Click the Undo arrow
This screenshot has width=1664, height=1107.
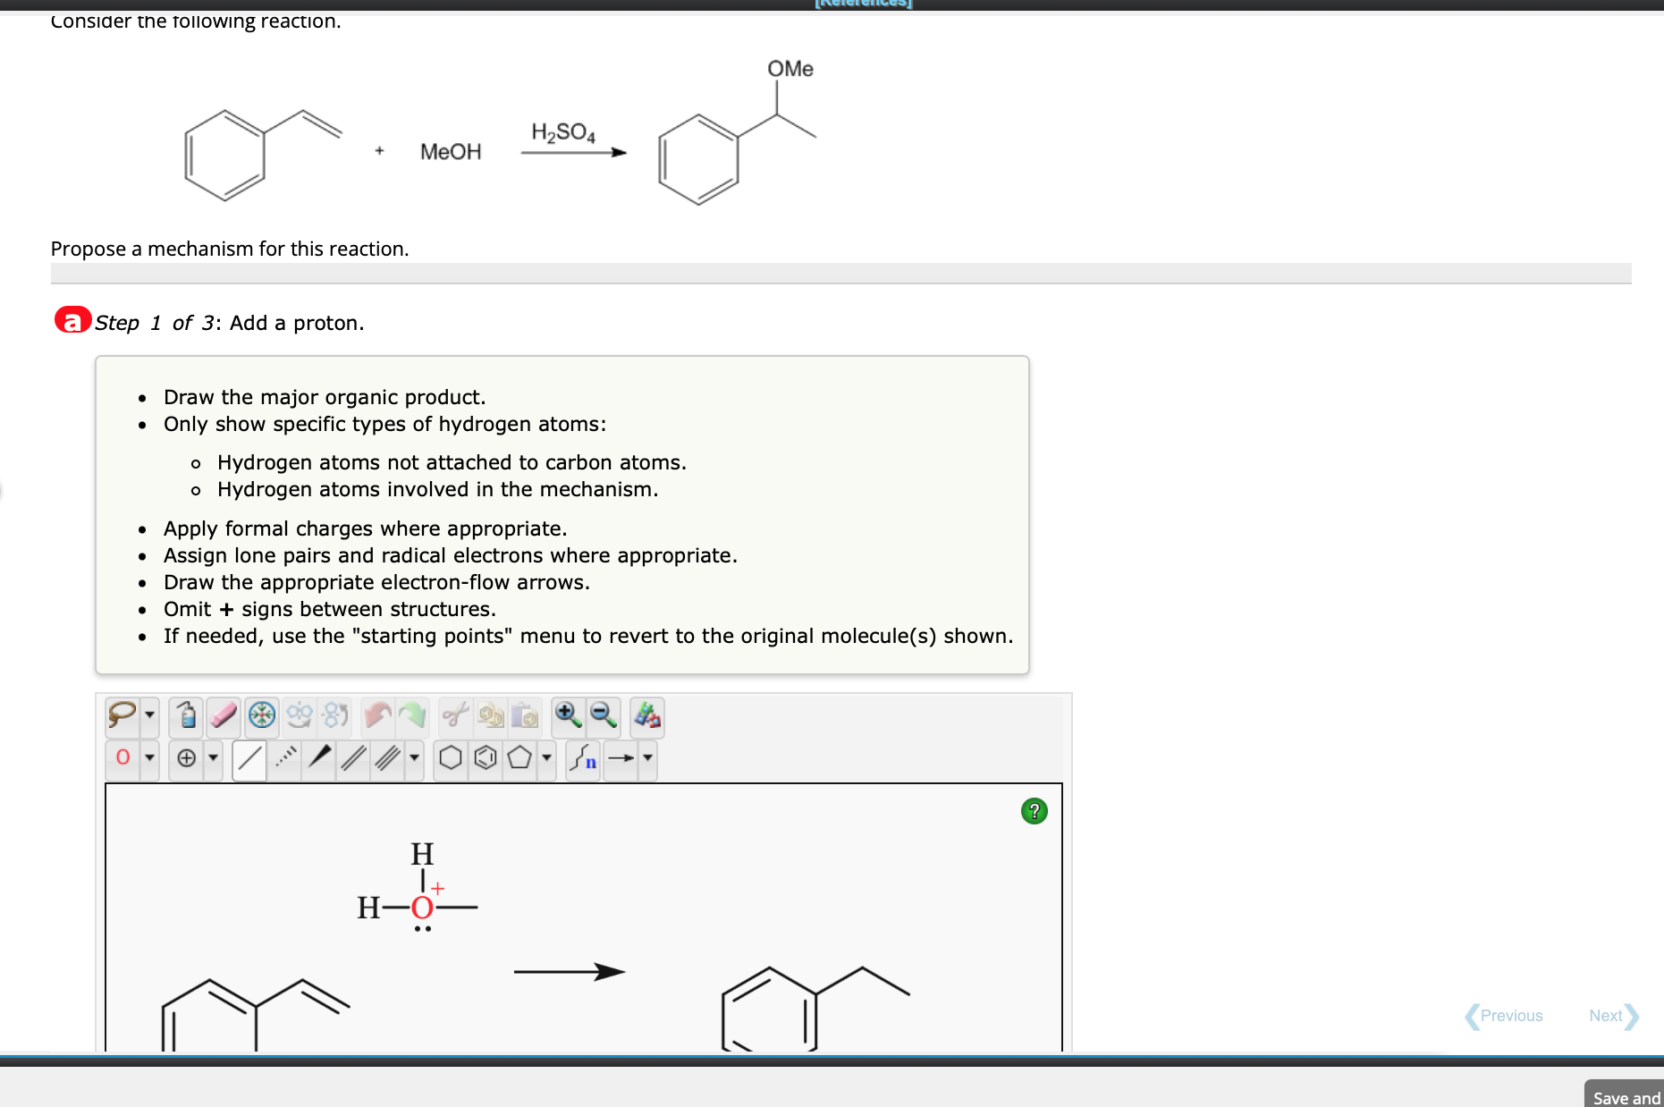tap(375, 716)
